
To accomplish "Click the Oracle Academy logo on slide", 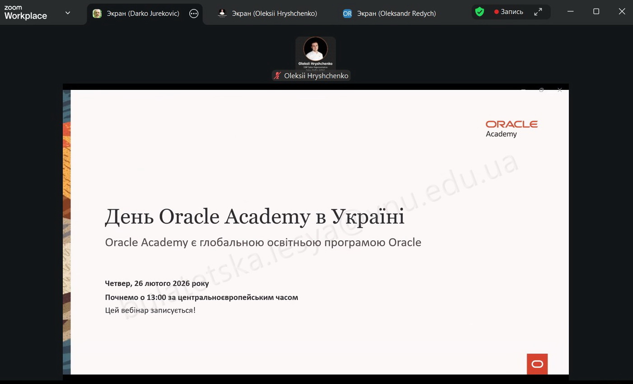I will coord(511,128).
